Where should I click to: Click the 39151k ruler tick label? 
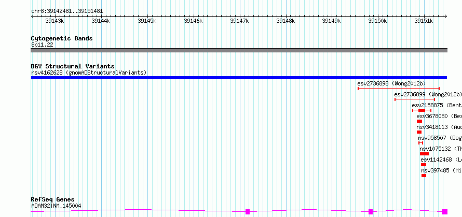(x=424, y=21)
